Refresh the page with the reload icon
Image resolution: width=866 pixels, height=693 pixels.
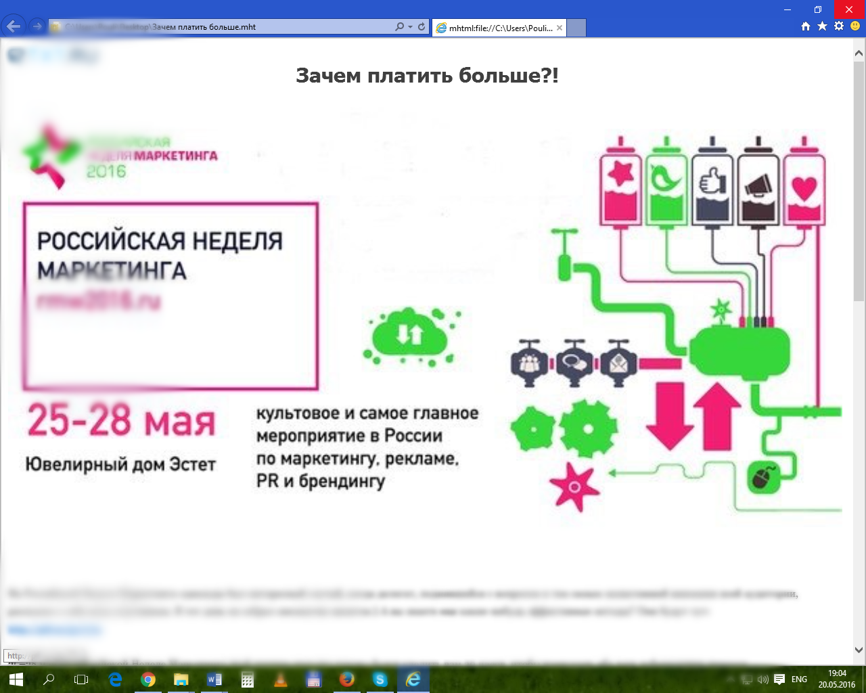tap(421, 27)
